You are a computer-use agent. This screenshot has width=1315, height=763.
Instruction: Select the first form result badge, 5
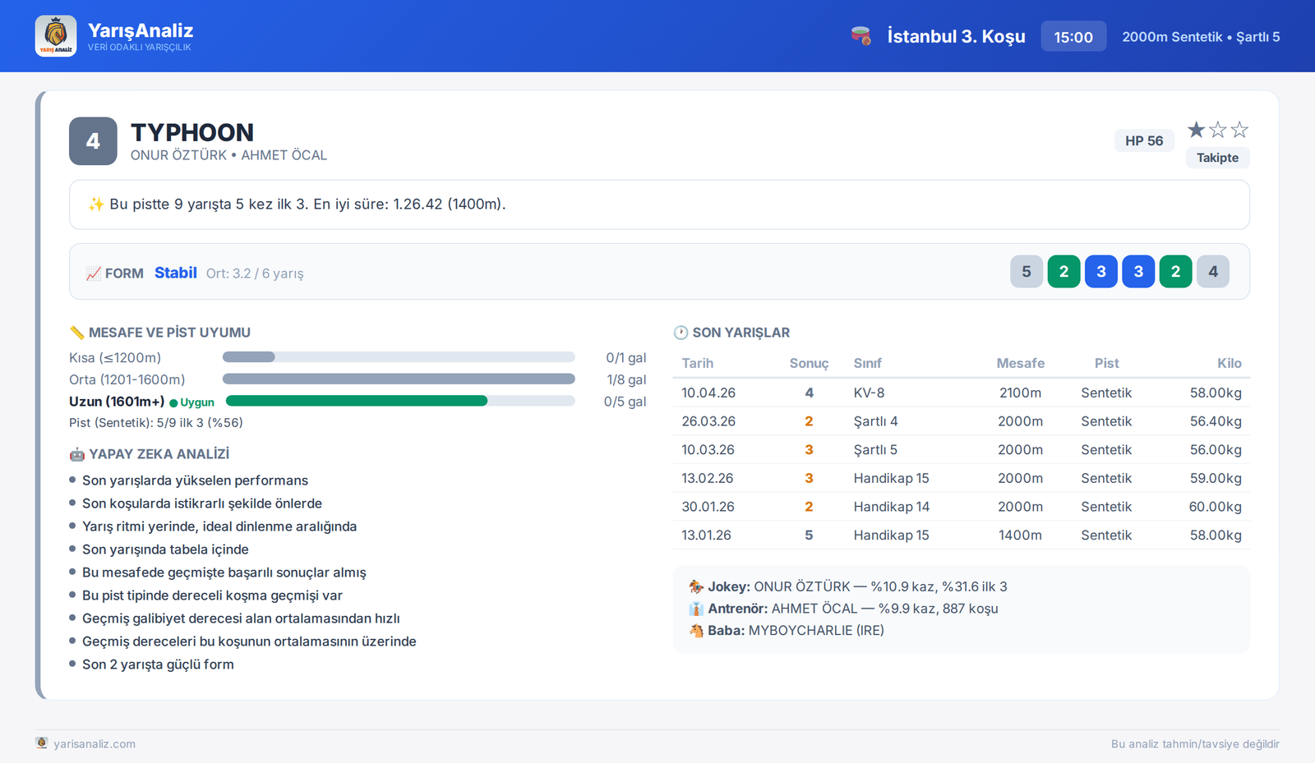coord(1027,272)
